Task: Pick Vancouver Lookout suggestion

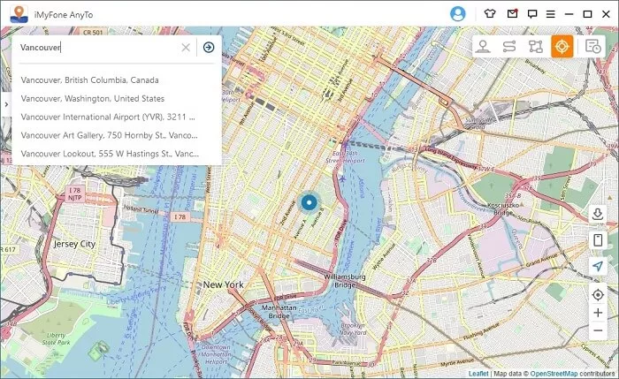Action: click(x=110, y=154)
